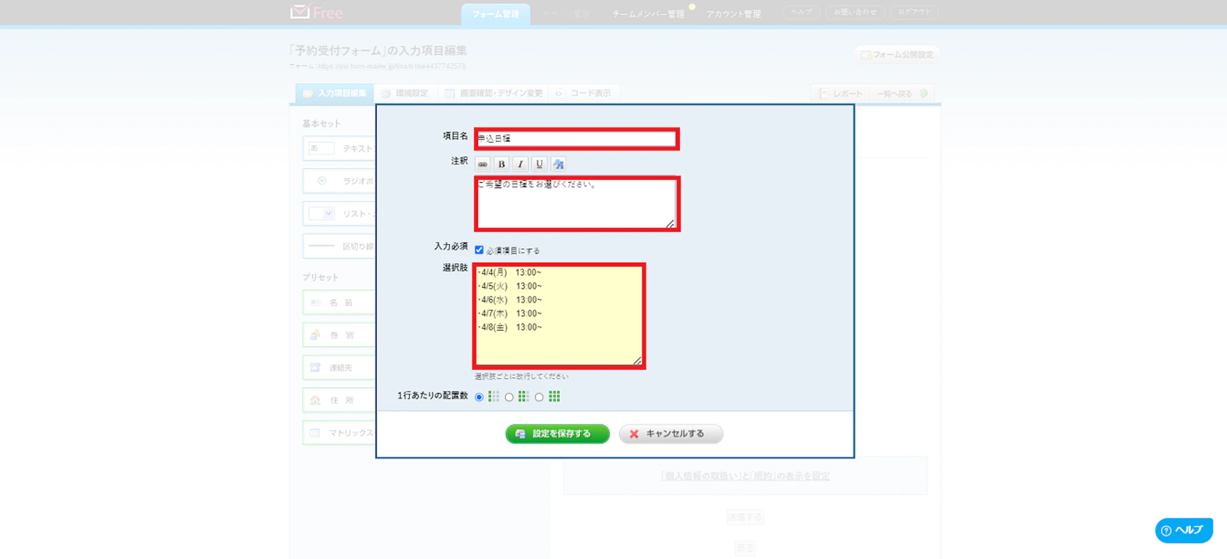The width and height of the screenshot is (1227, 559).
Task: Open the レポート page
Action: [841, 93]
